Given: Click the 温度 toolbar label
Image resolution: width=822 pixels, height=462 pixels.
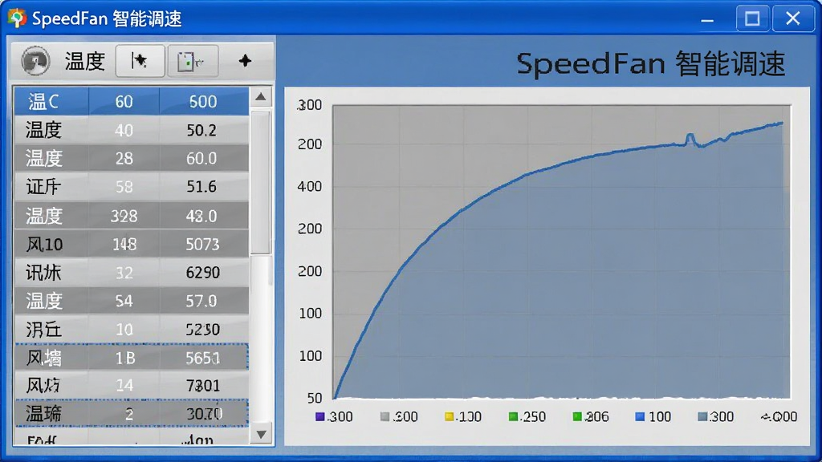Looking at the screenshot, I should [85, 61].
